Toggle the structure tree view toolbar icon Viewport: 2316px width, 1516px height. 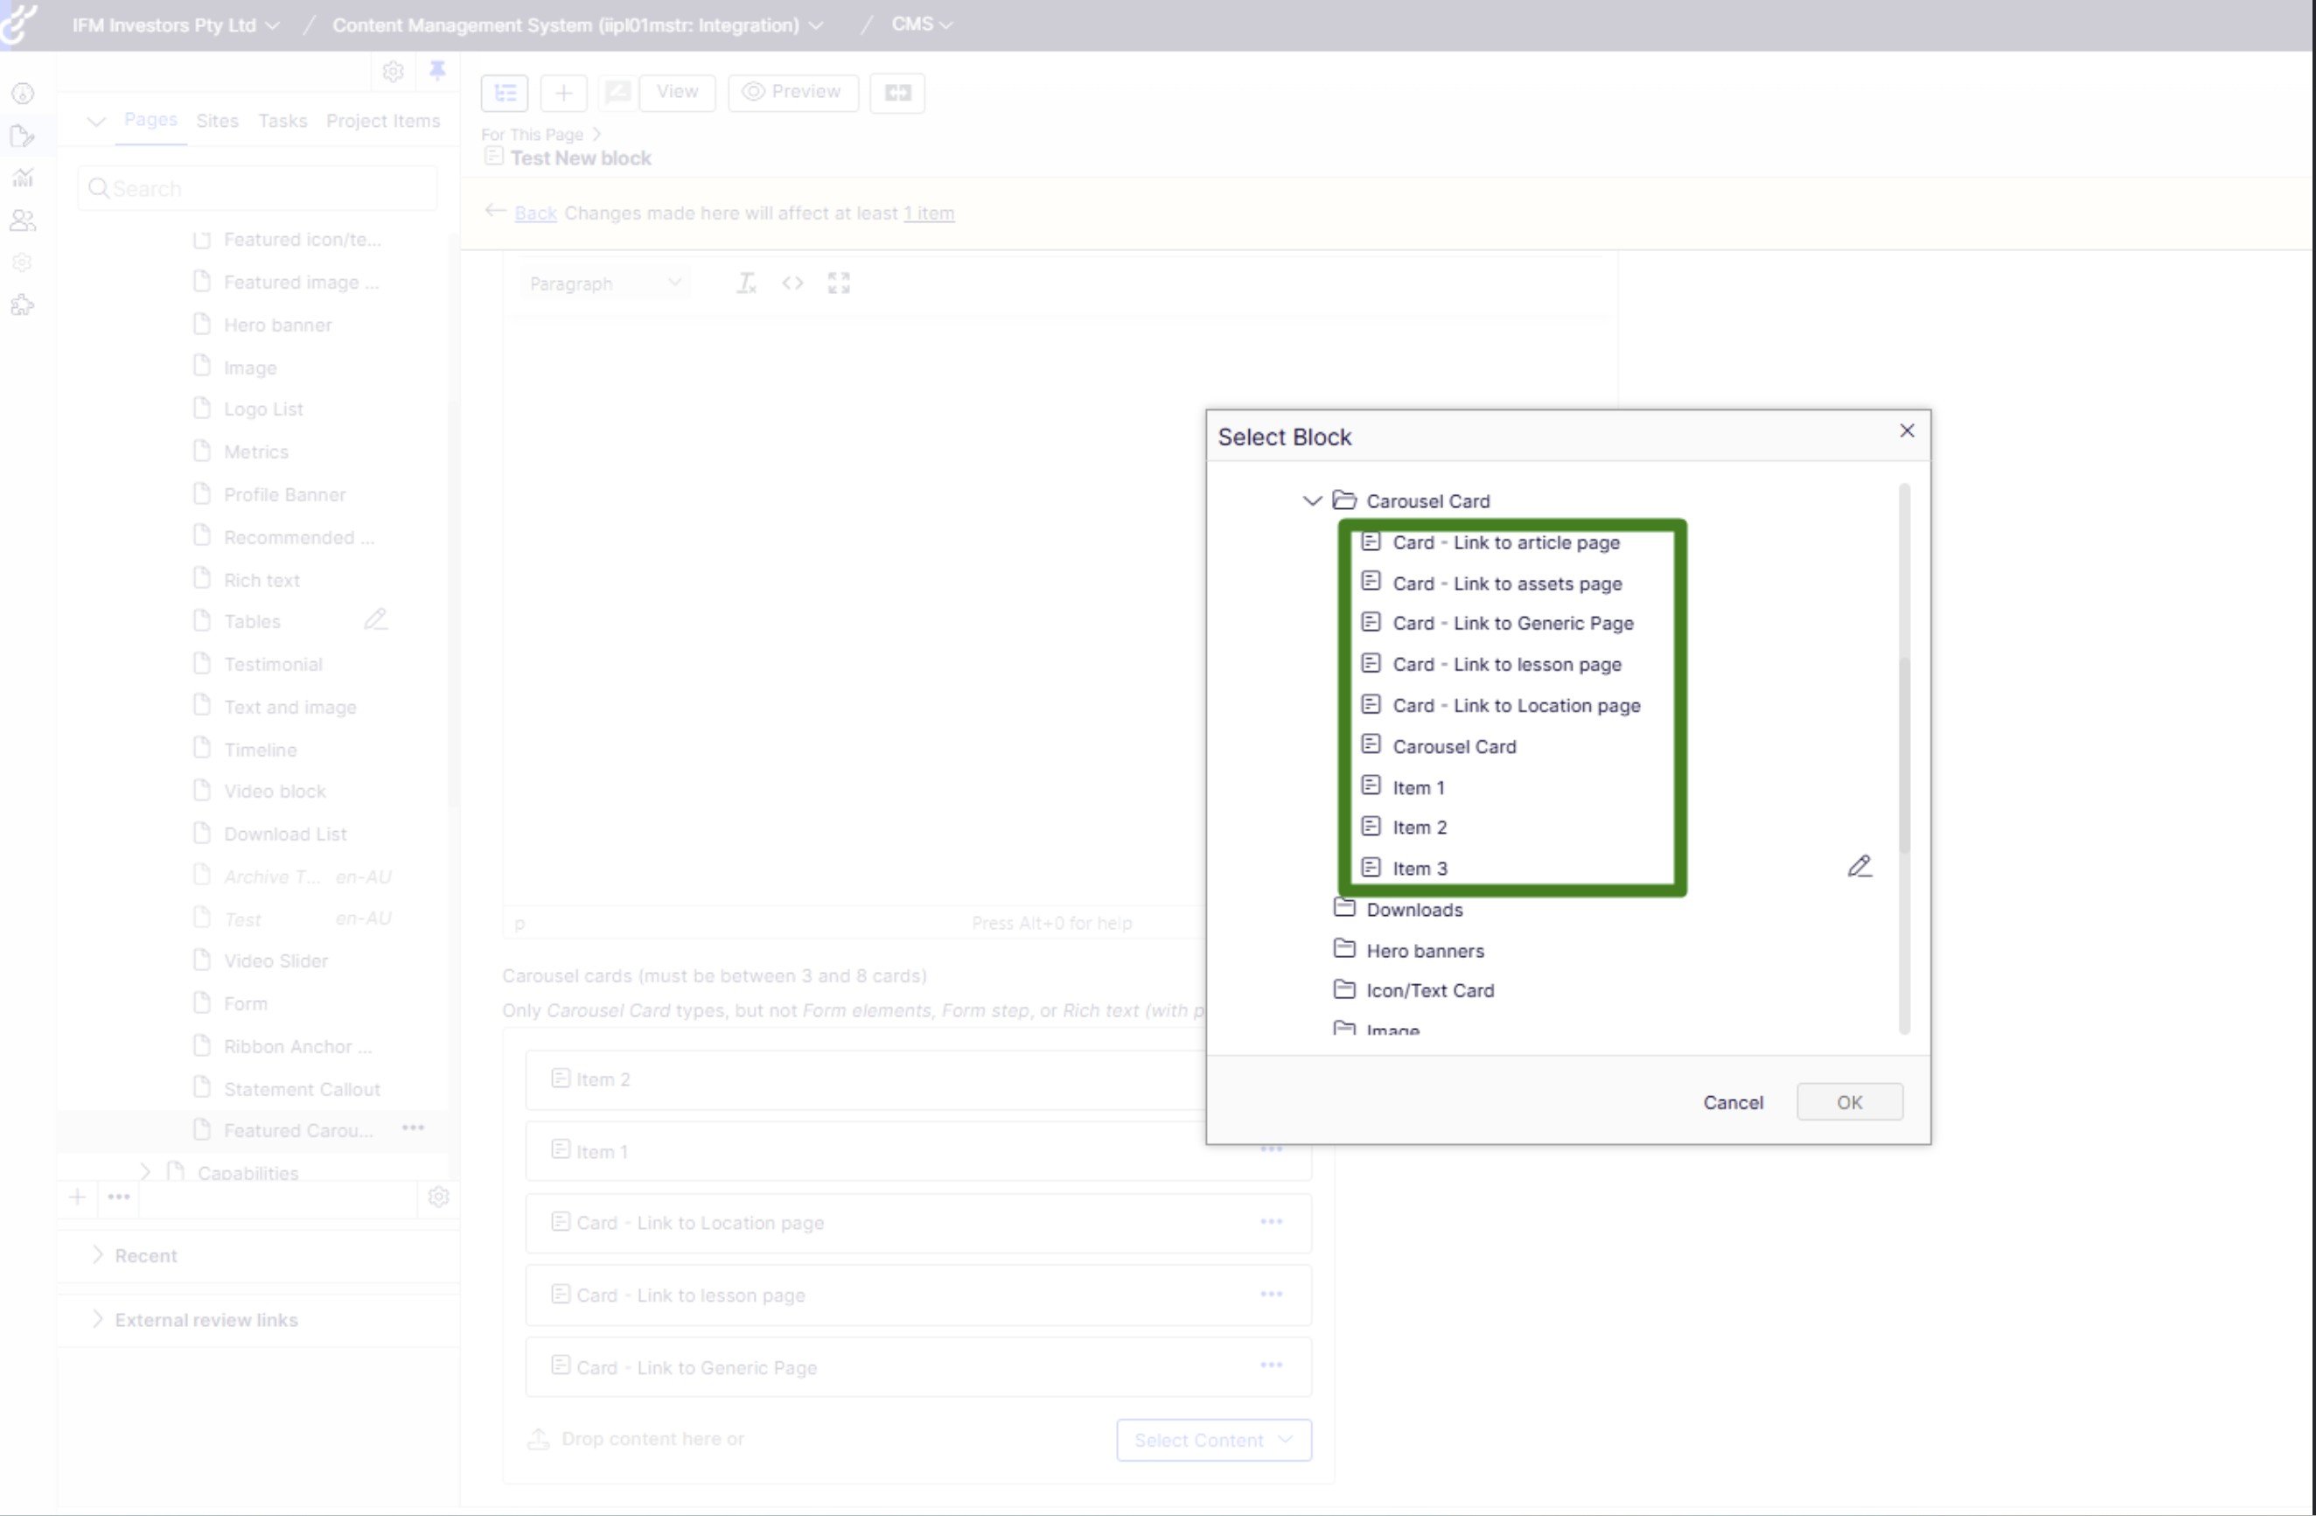coord(505,93)
